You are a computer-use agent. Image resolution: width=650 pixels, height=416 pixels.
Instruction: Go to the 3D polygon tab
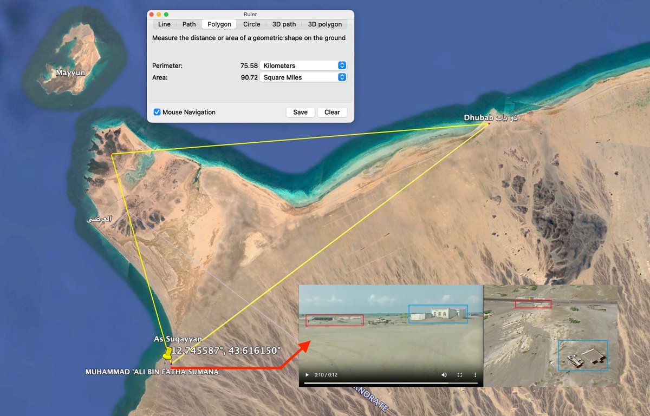coord(325,24)
